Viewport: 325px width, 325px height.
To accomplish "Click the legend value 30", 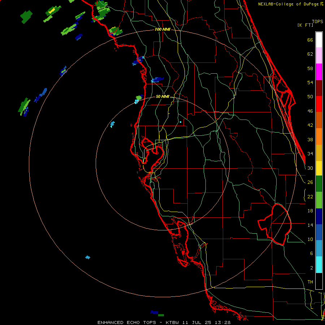I will (310, 168).
